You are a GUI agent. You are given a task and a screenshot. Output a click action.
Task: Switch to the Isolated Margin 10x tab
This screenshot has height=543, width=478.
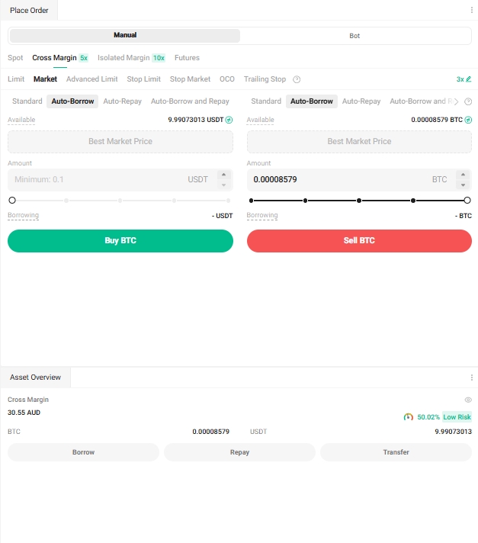[x=131, y=58]
